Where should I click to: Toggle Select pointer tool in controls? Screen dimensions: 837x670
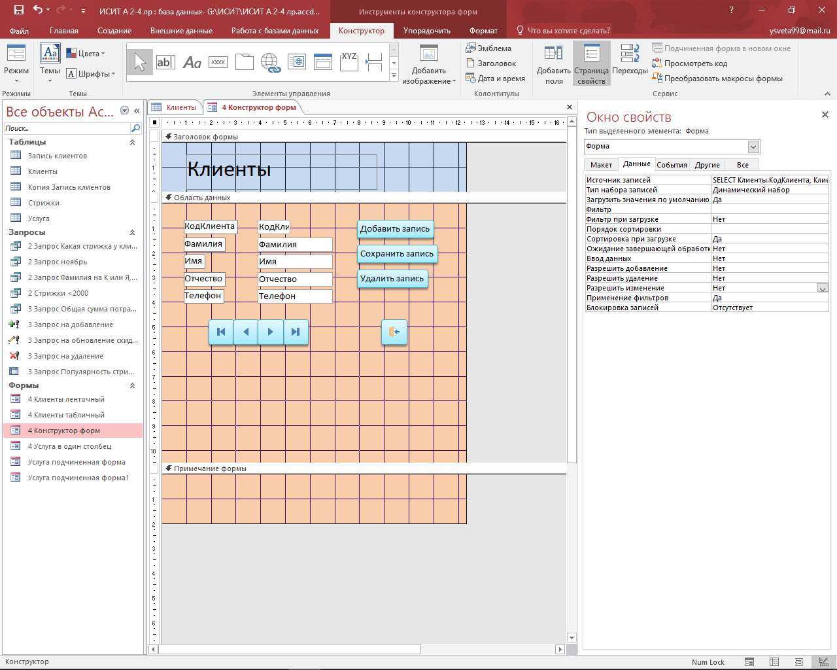(139, 62)
